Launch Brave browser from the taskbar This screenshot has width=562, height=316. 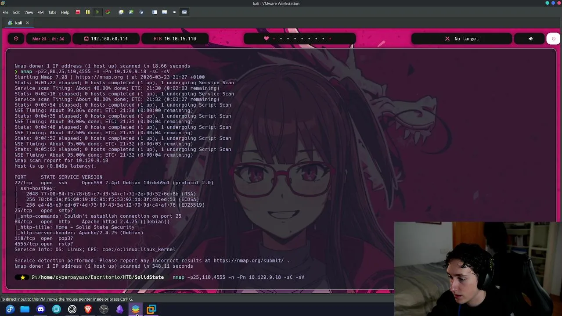(88, 309)
